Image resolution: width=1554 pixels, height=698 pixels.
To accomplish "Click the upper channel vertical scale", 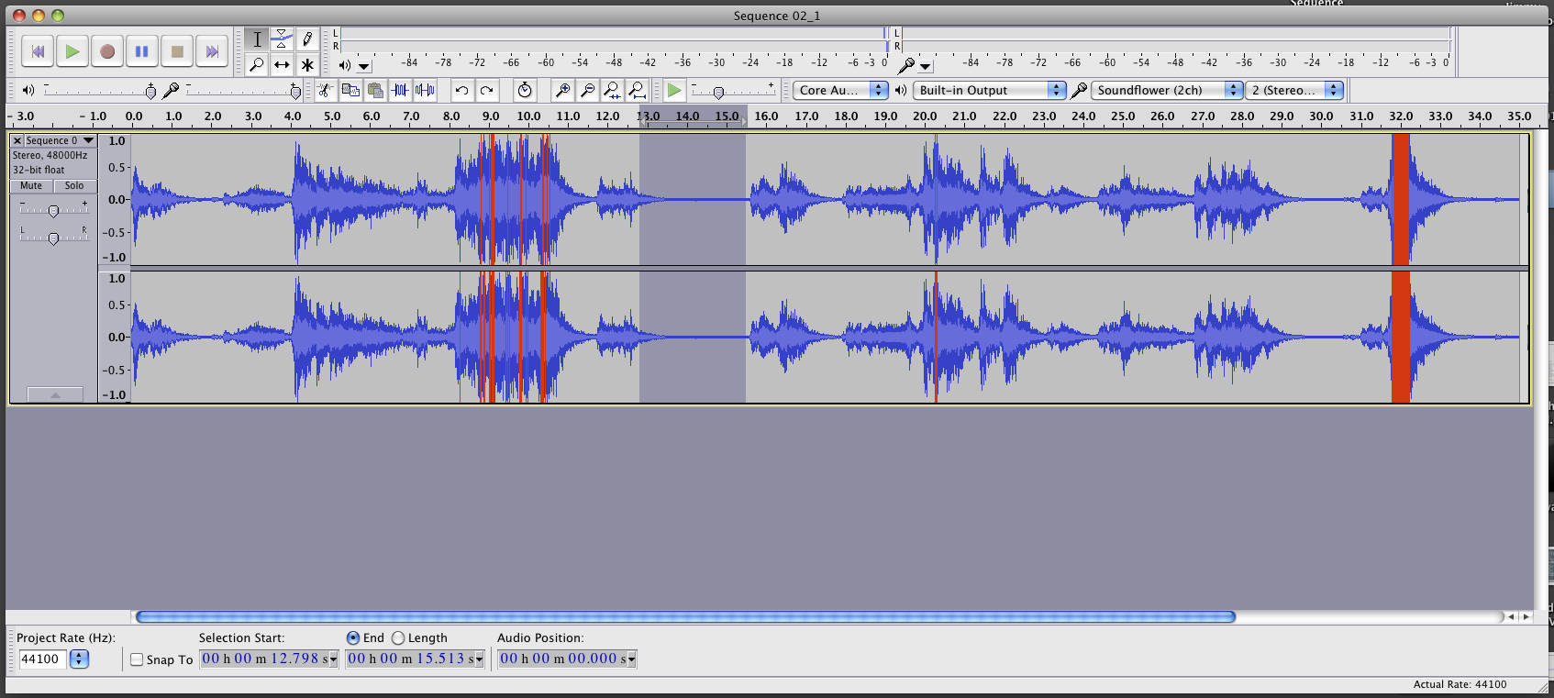I will pos(115,199).
